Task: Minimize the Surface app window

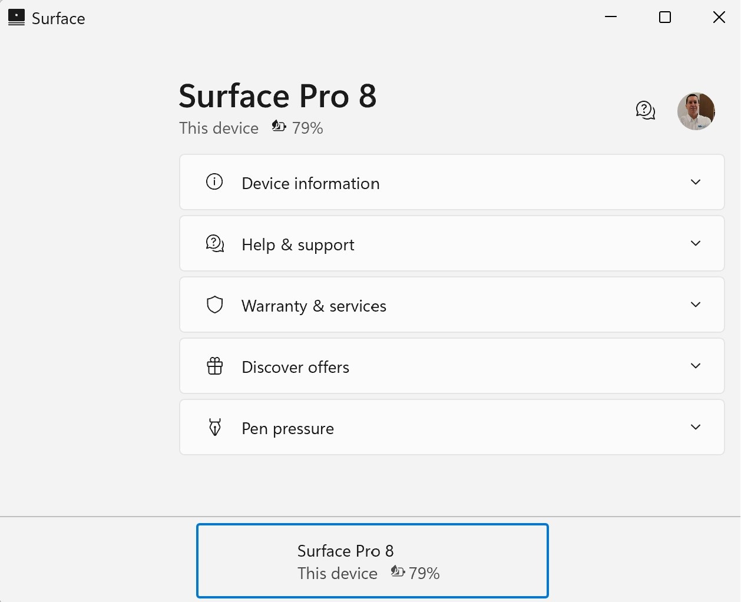Action: pos(611,18)
